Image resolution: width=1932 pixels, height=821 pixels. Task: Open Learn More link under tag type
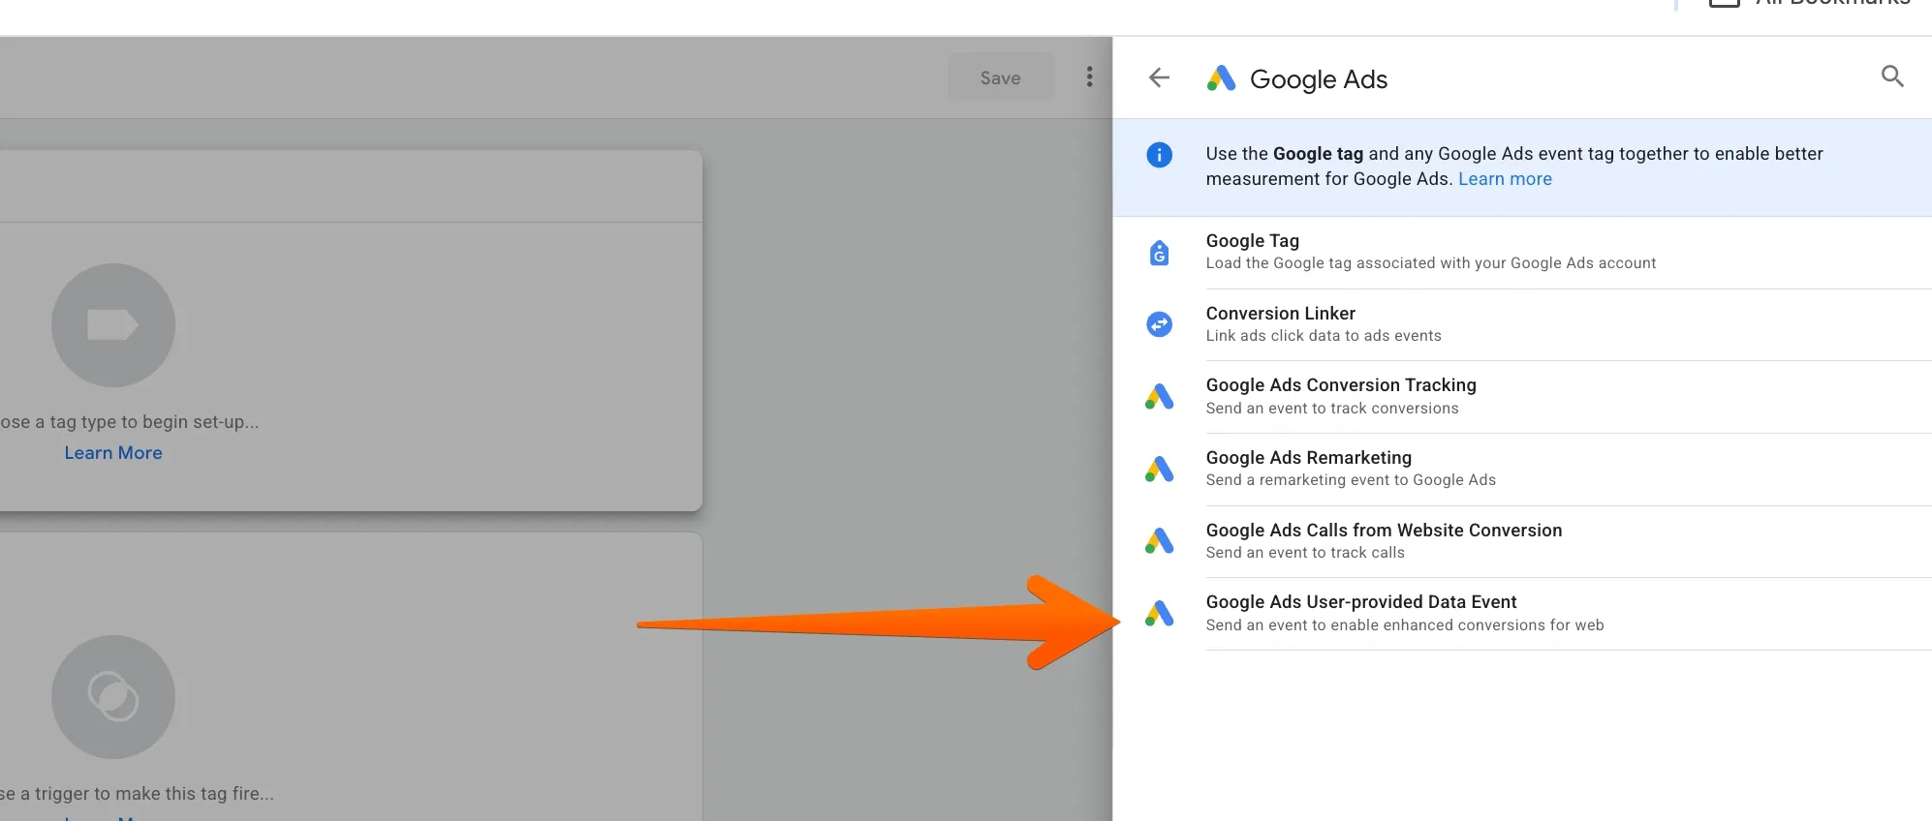click(113, 453)
